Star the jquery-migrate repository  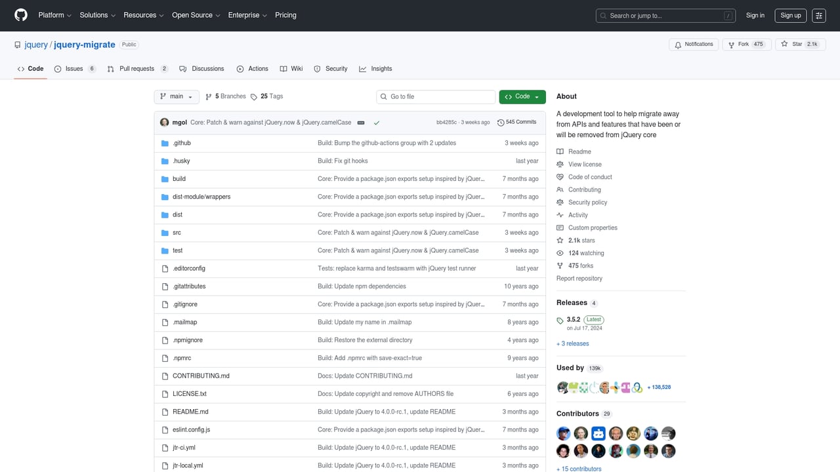(x=800, y=44)
